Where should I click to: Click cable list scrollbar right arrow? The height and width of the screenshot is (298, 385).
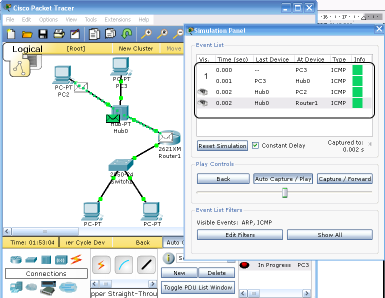152,284
